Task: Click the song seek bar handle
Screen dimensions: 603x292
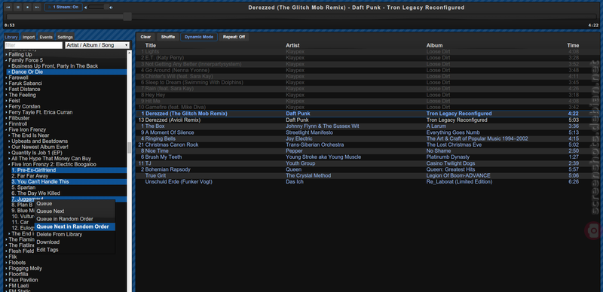Action: [x=127, y=17]
